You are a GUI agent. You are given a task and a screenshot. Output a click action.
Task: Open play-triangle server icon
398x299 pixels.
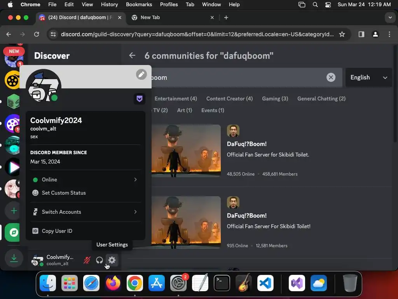click(13, 167)
